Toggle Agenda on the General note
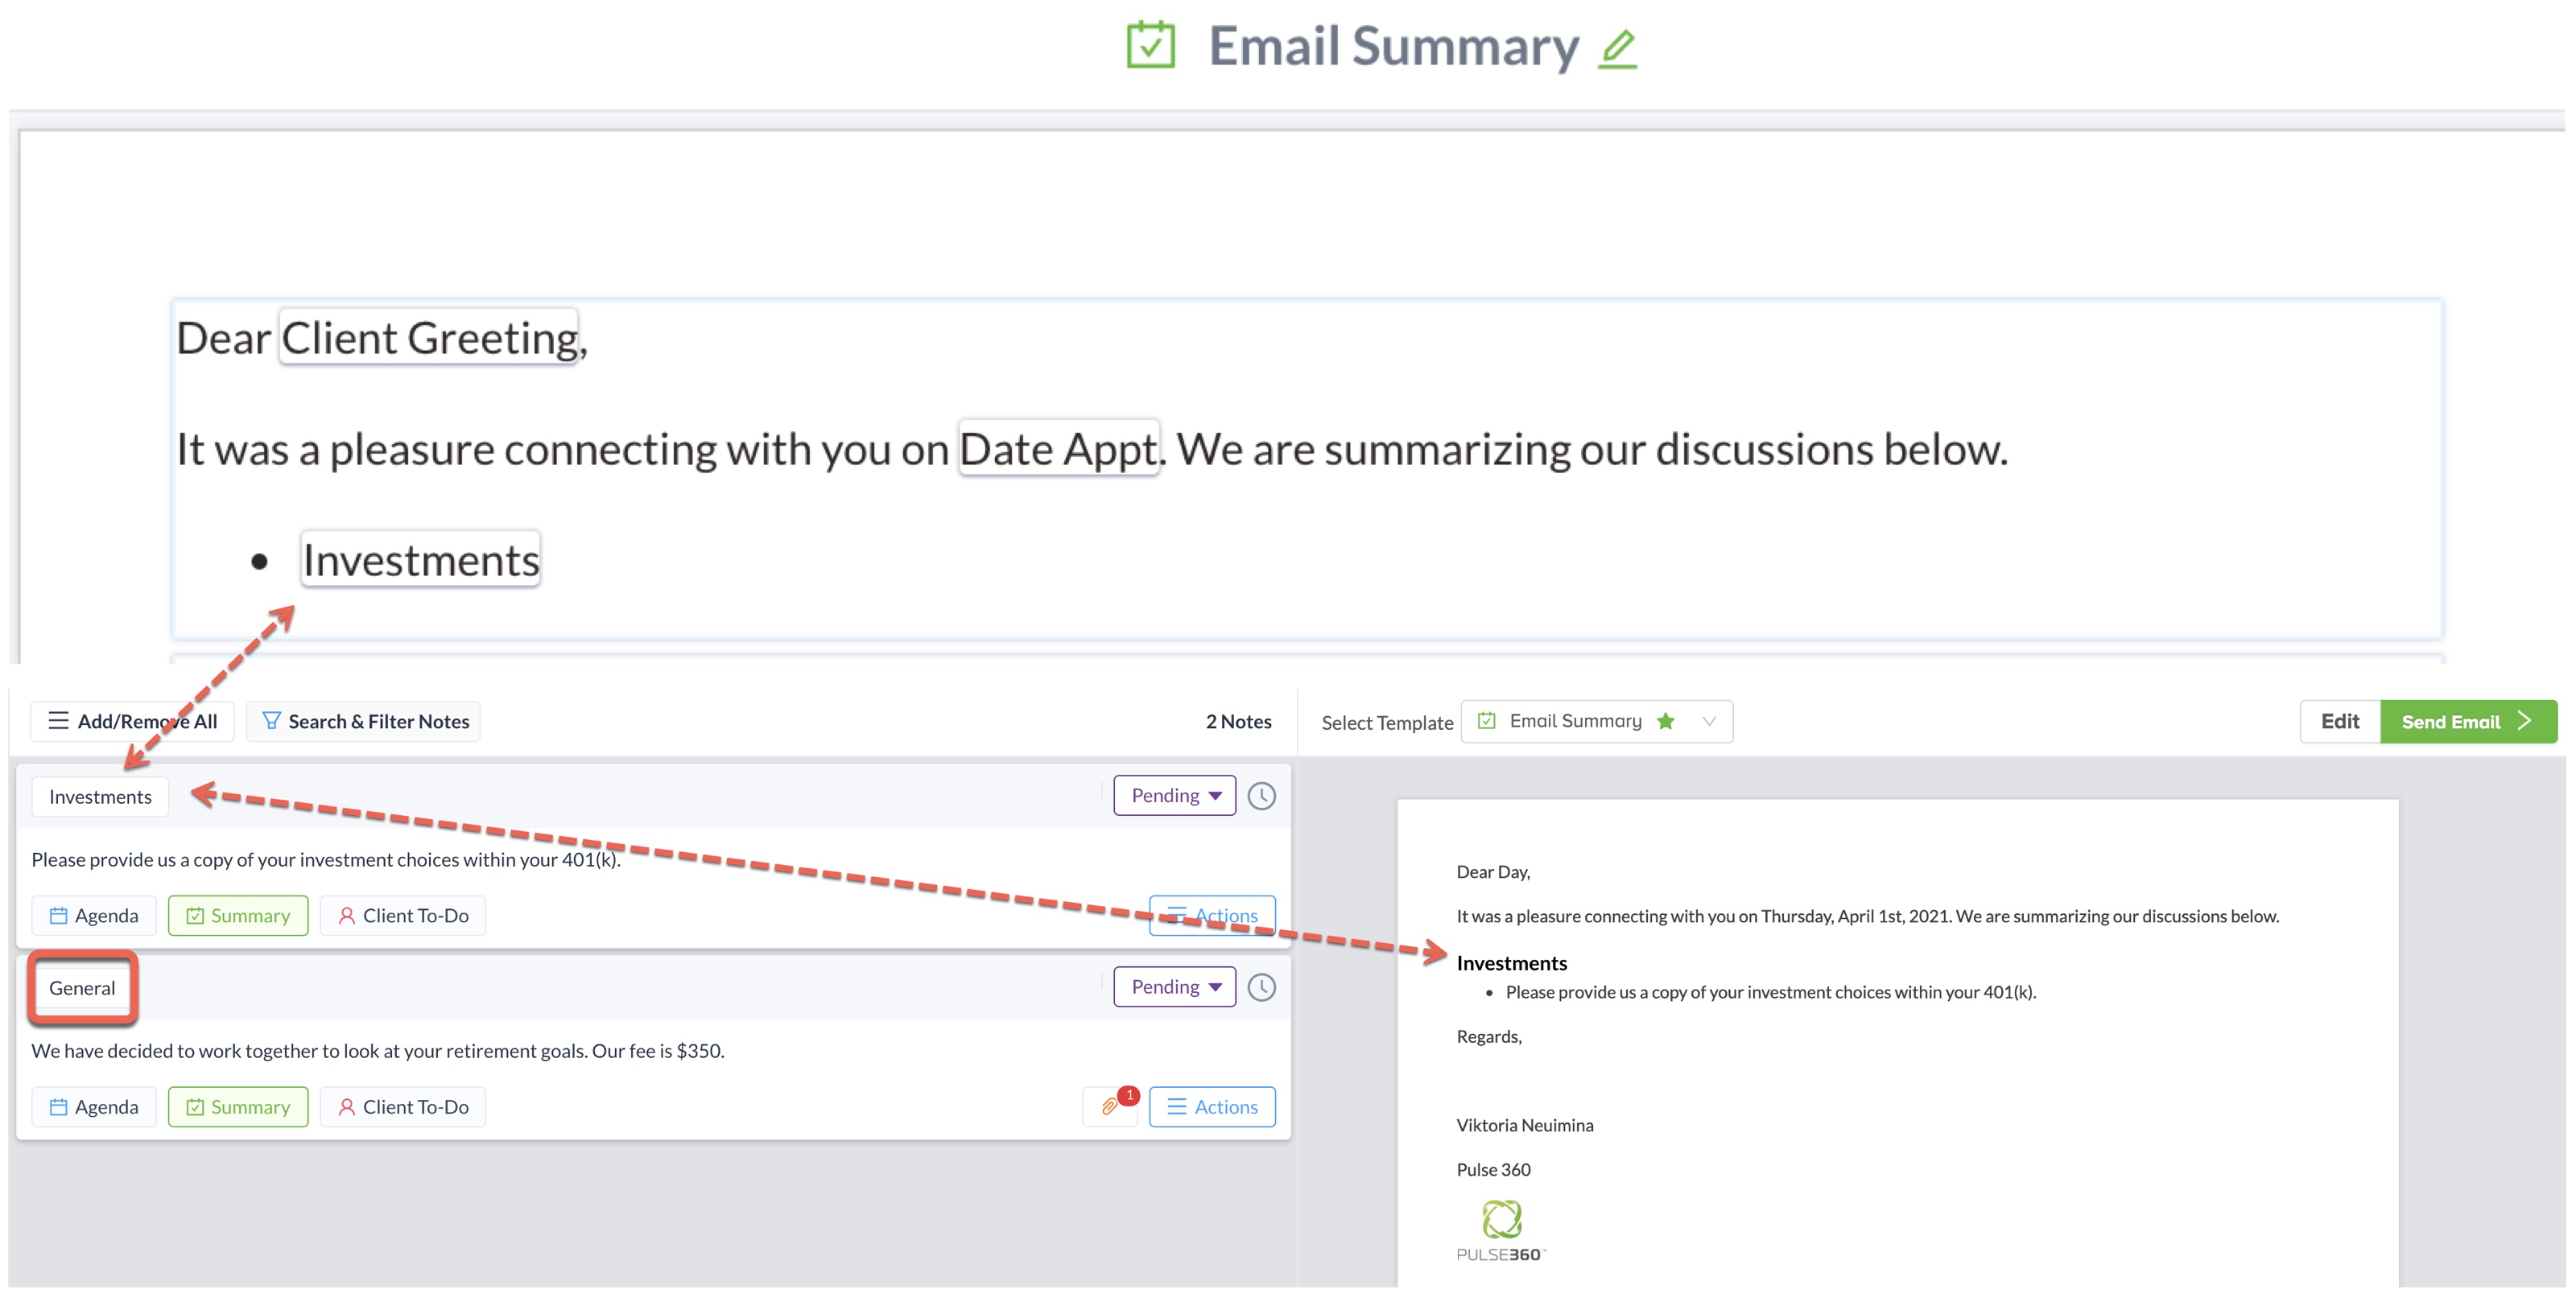Image resolution: width=2576 pixels, height=1289 pixels. 94,1106
